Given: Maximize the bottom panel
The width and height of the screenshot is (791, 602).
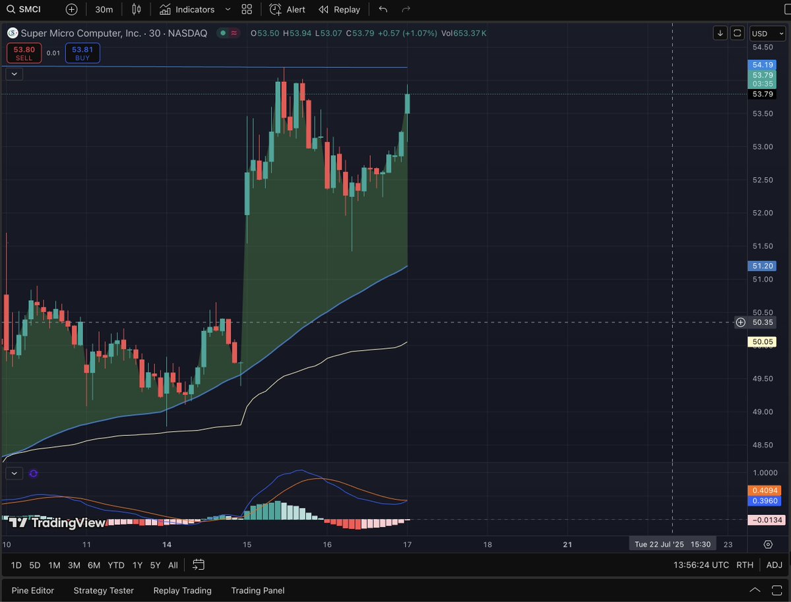Looking at the screenshot, I should click(x=777, y=590).
